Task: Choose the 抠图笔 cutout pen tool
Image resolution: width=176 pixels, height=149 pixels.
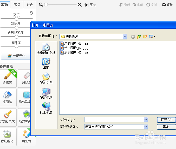Action: click(x=8, y=98)
